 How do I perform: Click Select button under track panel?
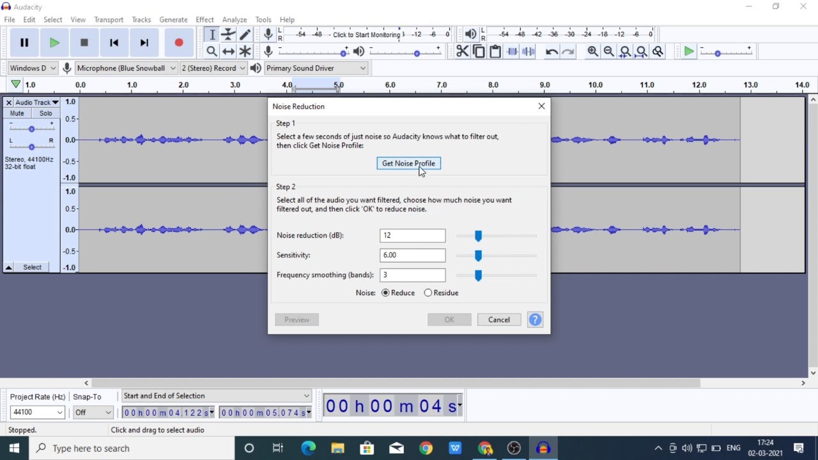point(33,268)
